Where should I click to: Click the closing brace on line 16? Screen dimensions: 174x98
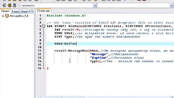point(48,68)
